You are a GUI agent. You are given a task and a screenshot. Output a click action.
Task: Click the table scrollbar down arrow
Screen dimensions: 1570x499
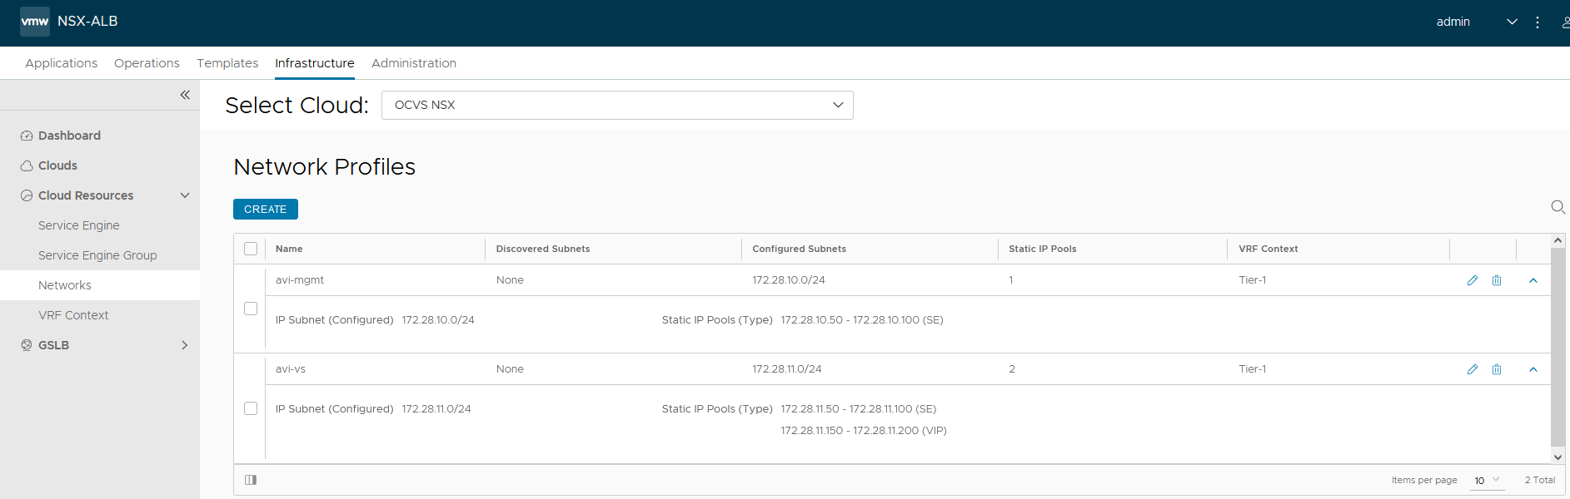point(1558,457)
